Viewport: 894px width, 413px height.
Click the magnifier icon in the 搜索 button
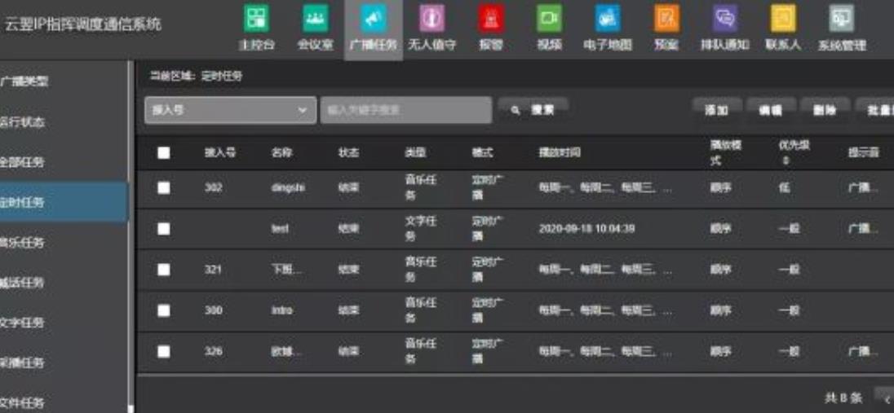[516, 110]
